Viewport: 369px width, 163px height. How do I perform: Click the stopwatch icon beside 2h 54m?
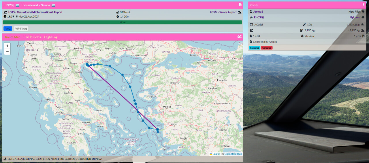click(x=302, y=36)
